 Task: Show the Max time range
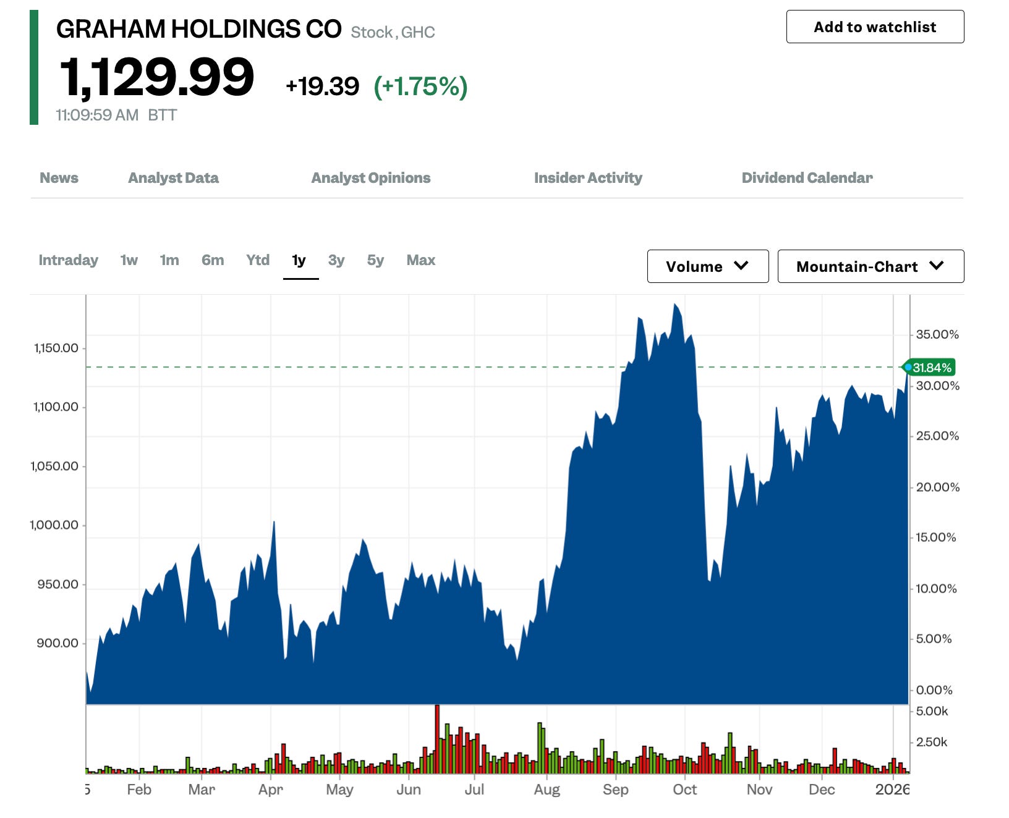point(420,260)
